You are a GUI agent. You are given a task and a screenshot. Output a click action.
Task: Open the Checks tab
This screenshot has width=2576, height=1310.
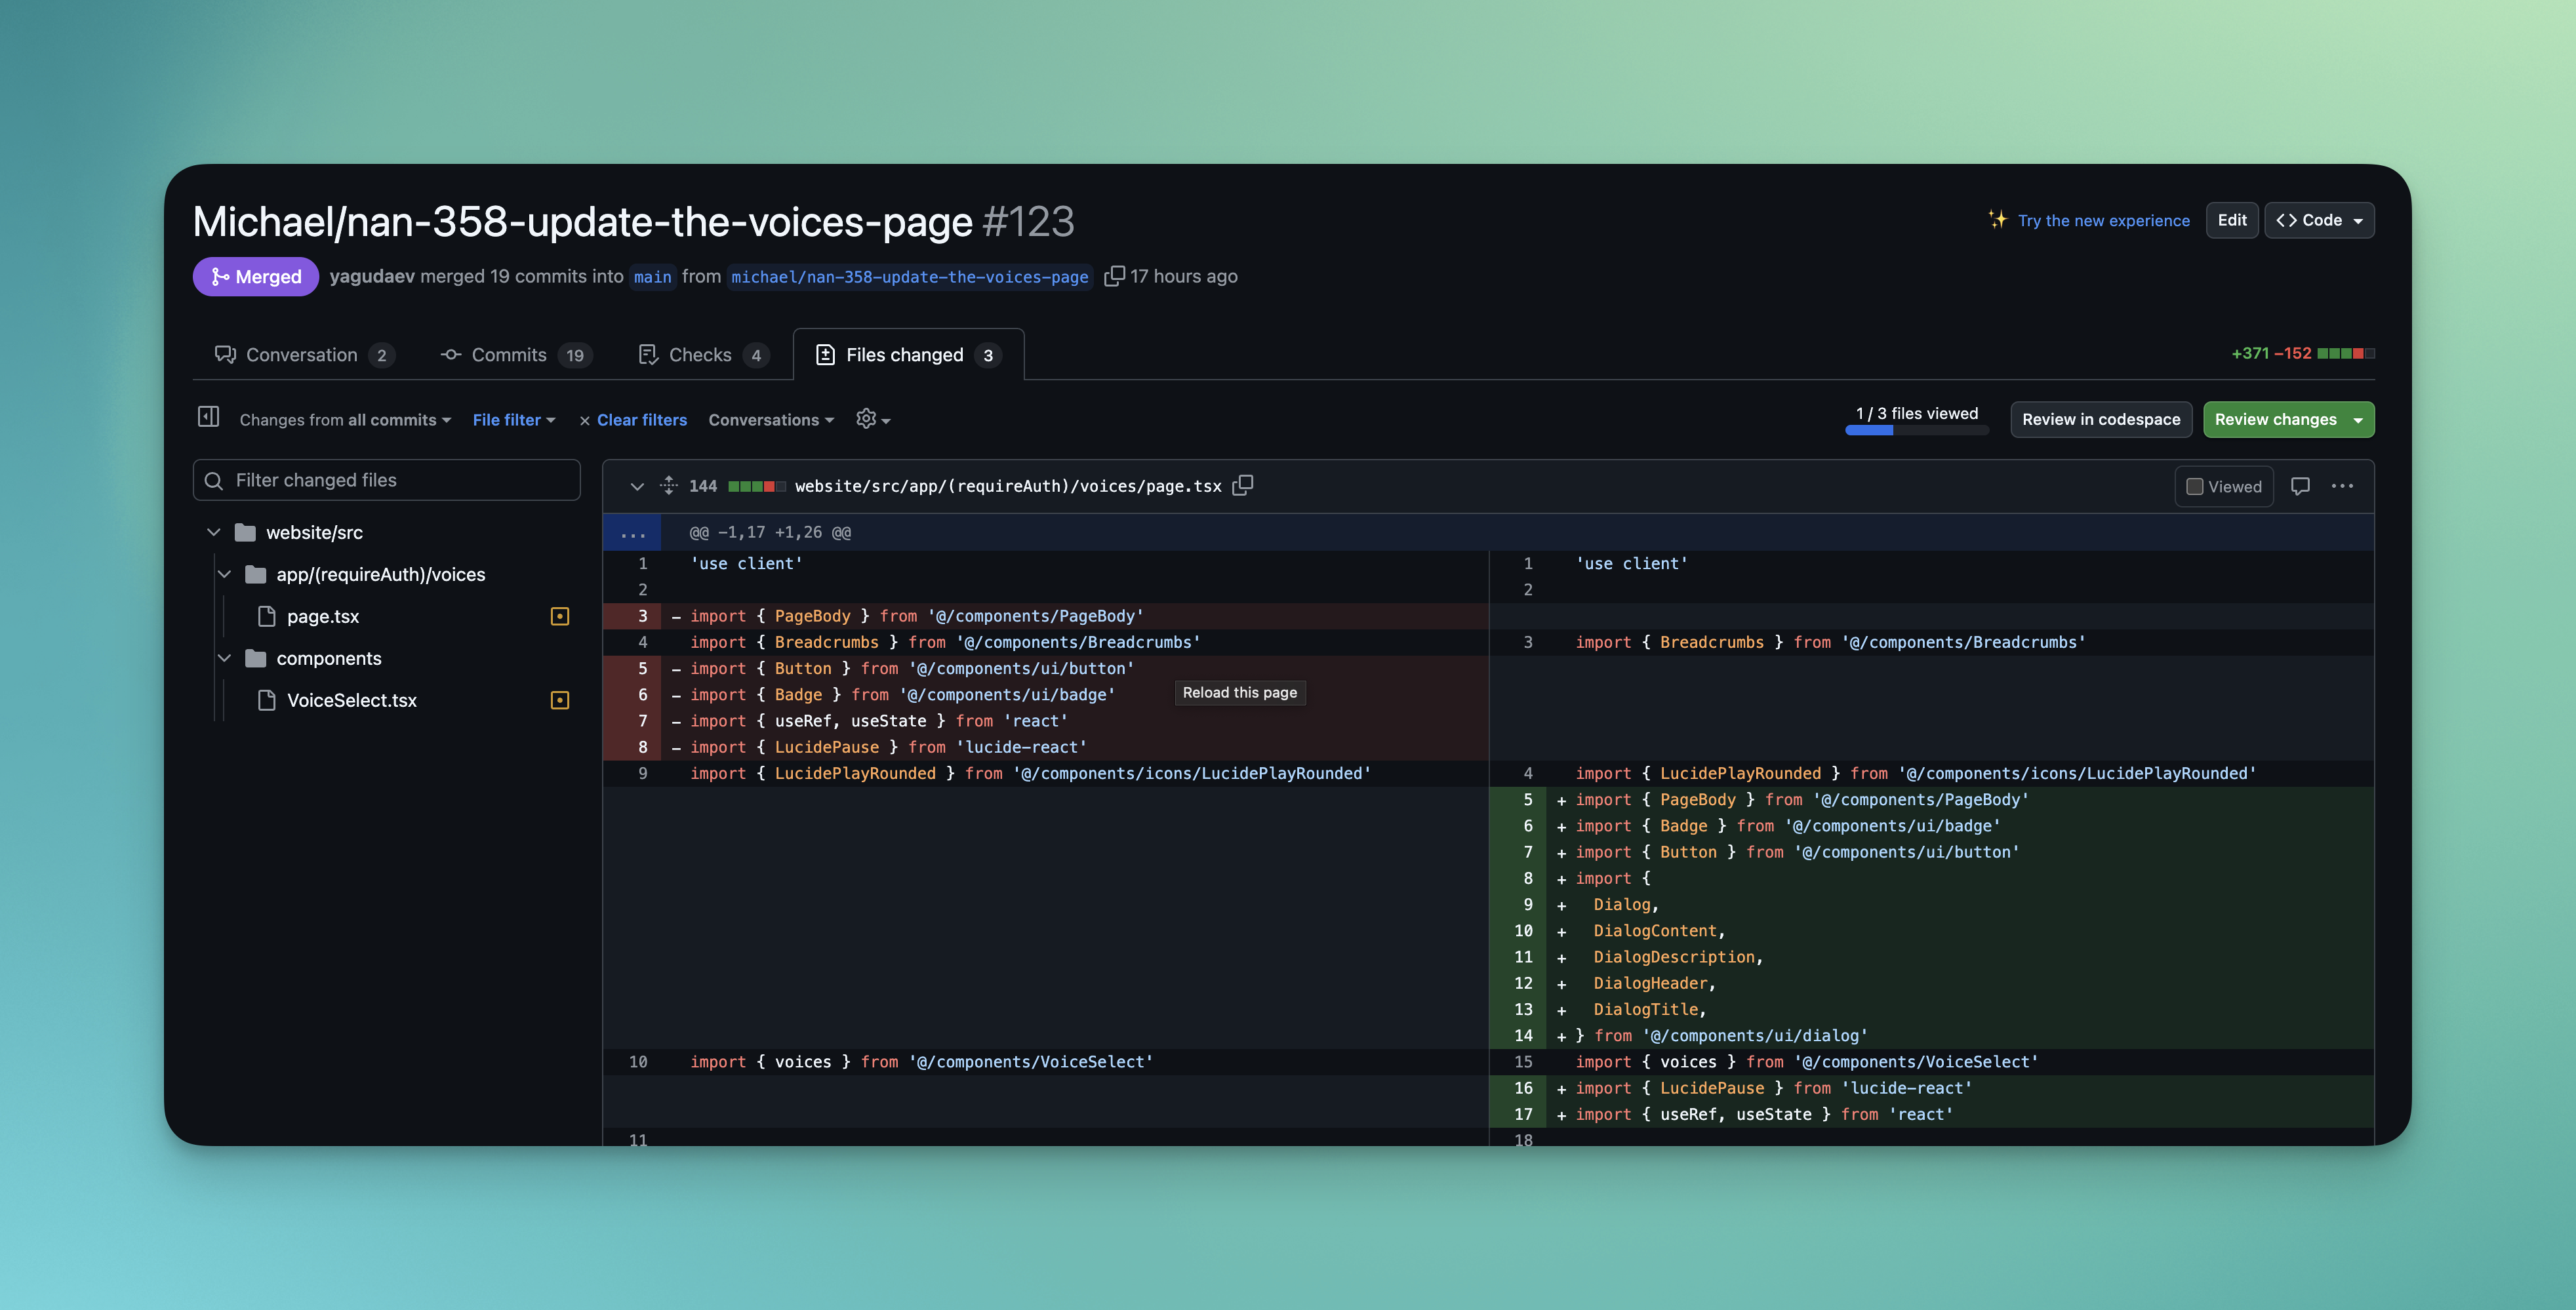pos(700,354)
